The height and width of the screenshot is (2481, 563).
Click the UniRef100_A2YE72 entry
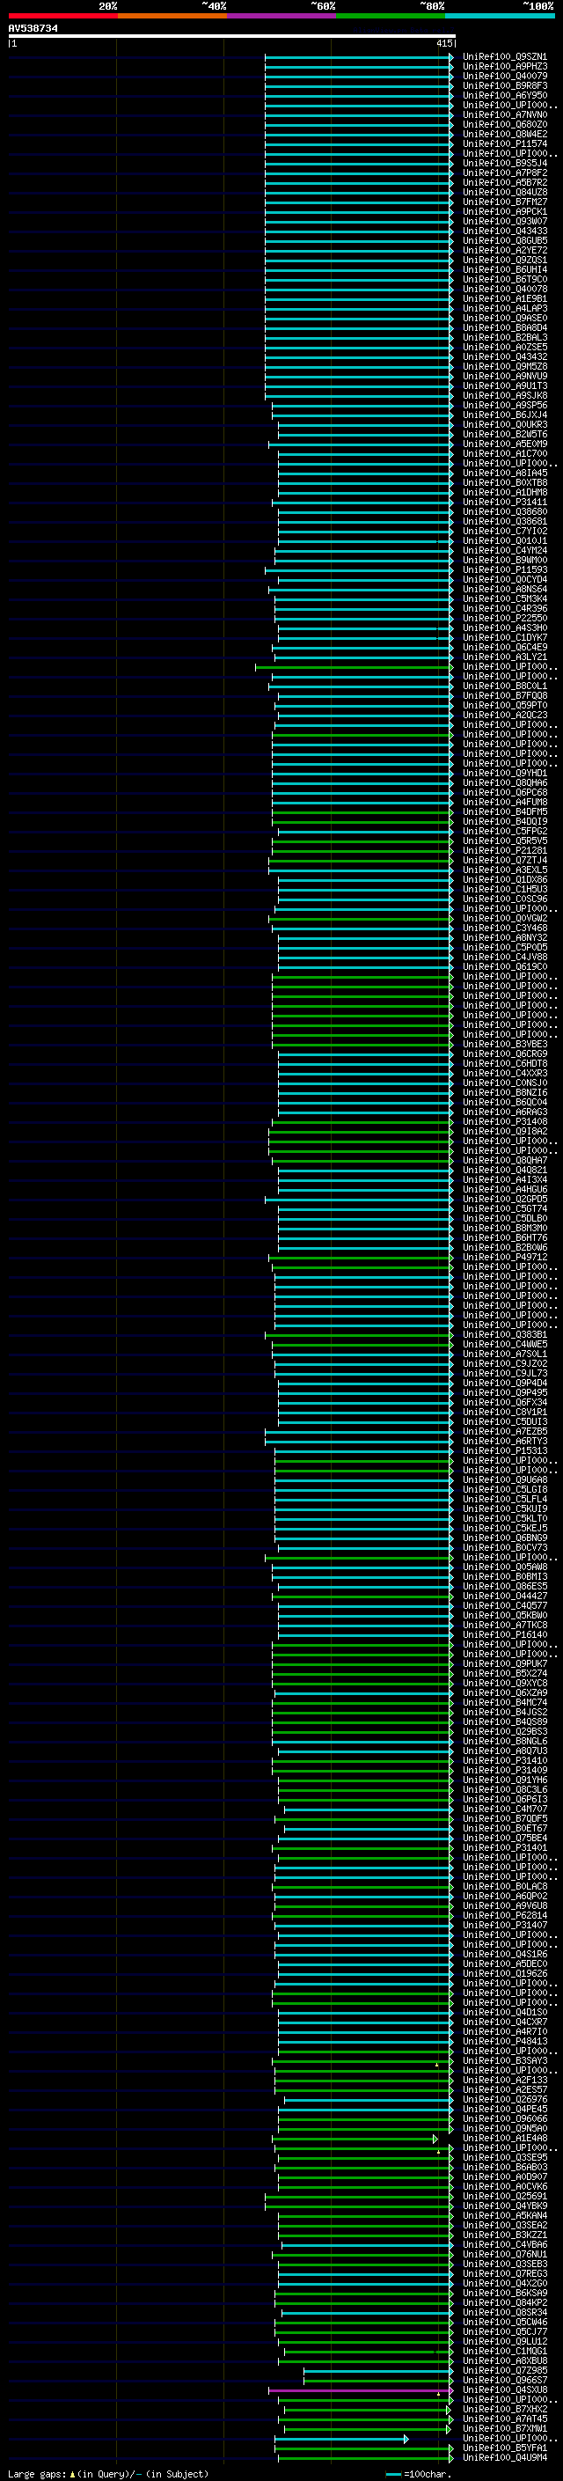(x=504, y=251)
